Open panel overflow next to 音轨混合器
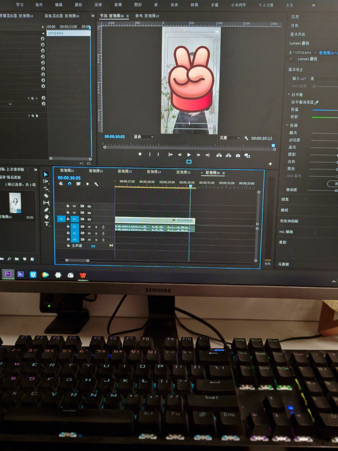 pos(93,16)
